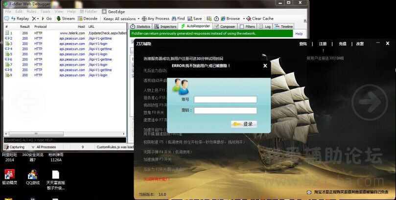The width and height of the screenshot is (396, 200).
Task: Open the Keep: All sessions dropdown
Action: [121, 19]
